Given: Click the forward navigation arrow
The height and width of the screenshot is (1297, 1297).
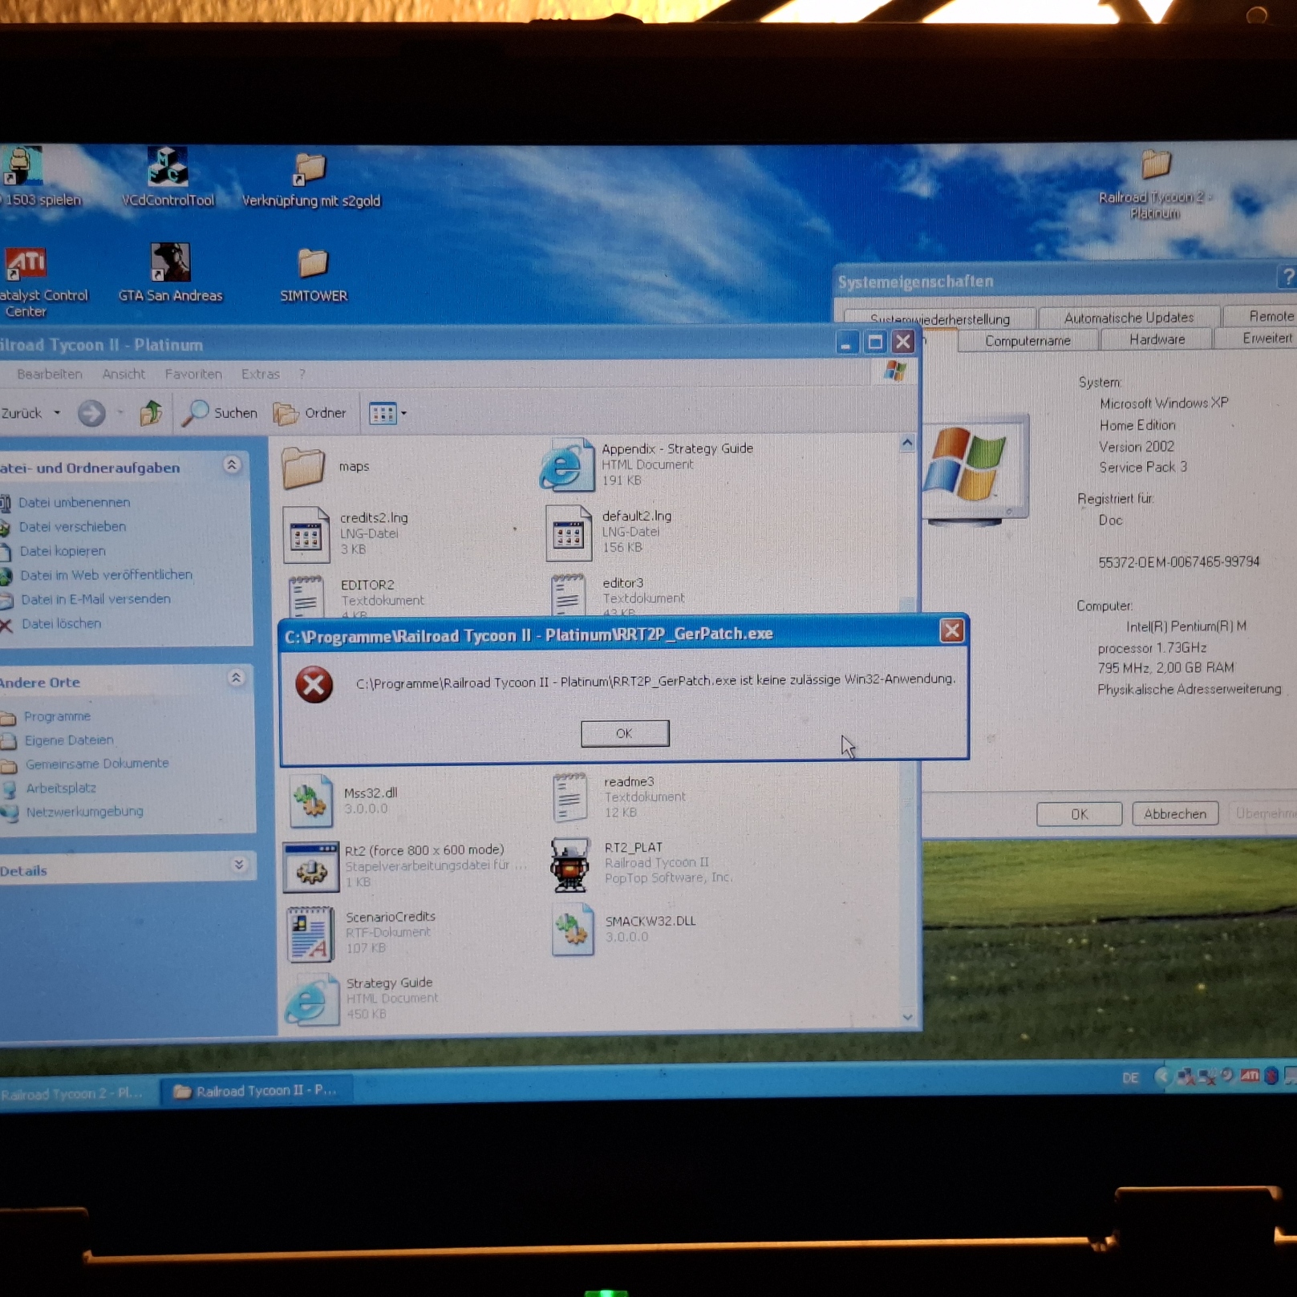Looking at the screenshot, I should click(91, 413).
